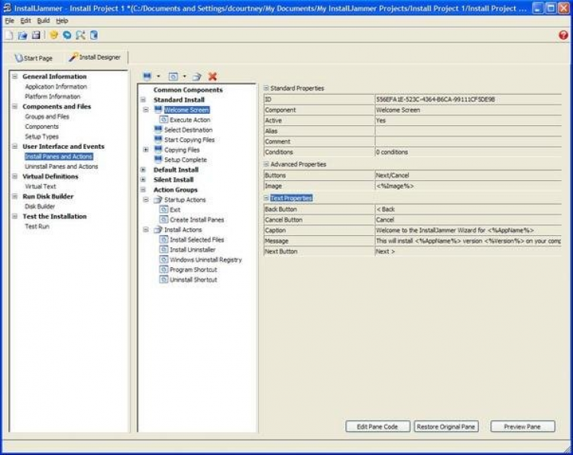Click the action icon beside Windows Uninstall Registry
This screenshot has width=573, height=455.
coord(163,260)
